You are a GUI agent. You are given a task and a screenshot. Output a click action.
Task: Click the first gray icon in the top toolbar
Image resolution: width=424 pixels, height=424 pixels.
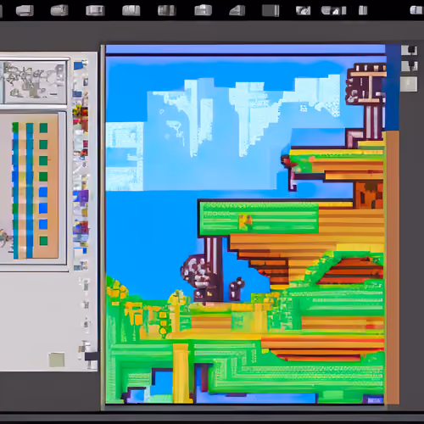pyautogui.click(x=25, y=11)
